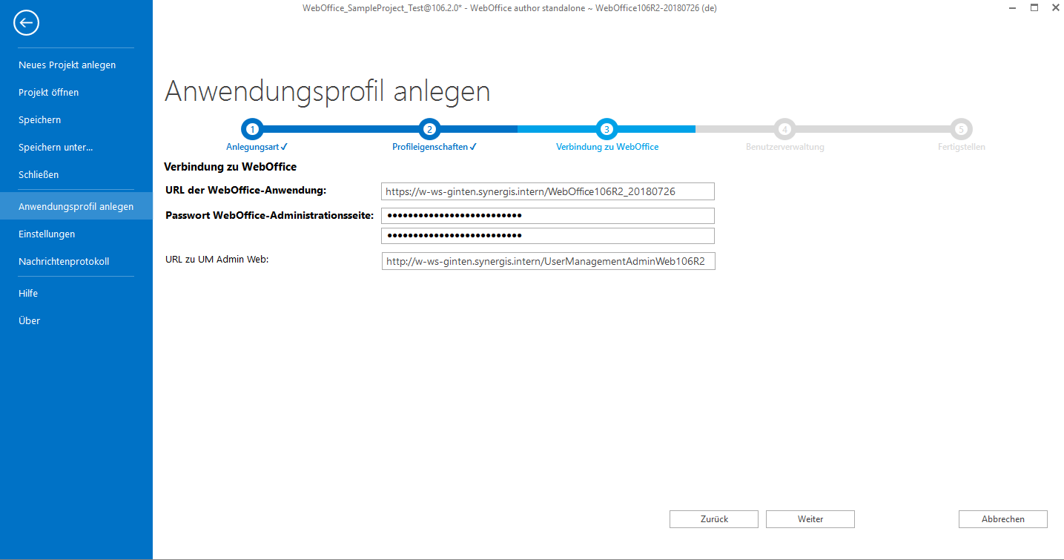
Task: Click the checkmark beside Anlegungsart
Action: pos(284,146)
